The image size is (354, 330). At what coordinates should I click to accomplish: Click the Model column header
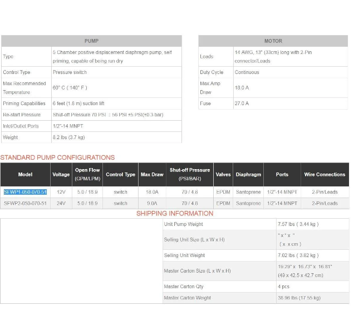coord(25,175)
